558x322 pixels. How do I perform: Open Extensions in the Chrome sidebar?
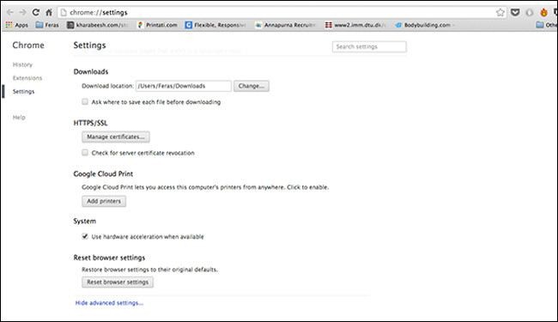(27, 78)
